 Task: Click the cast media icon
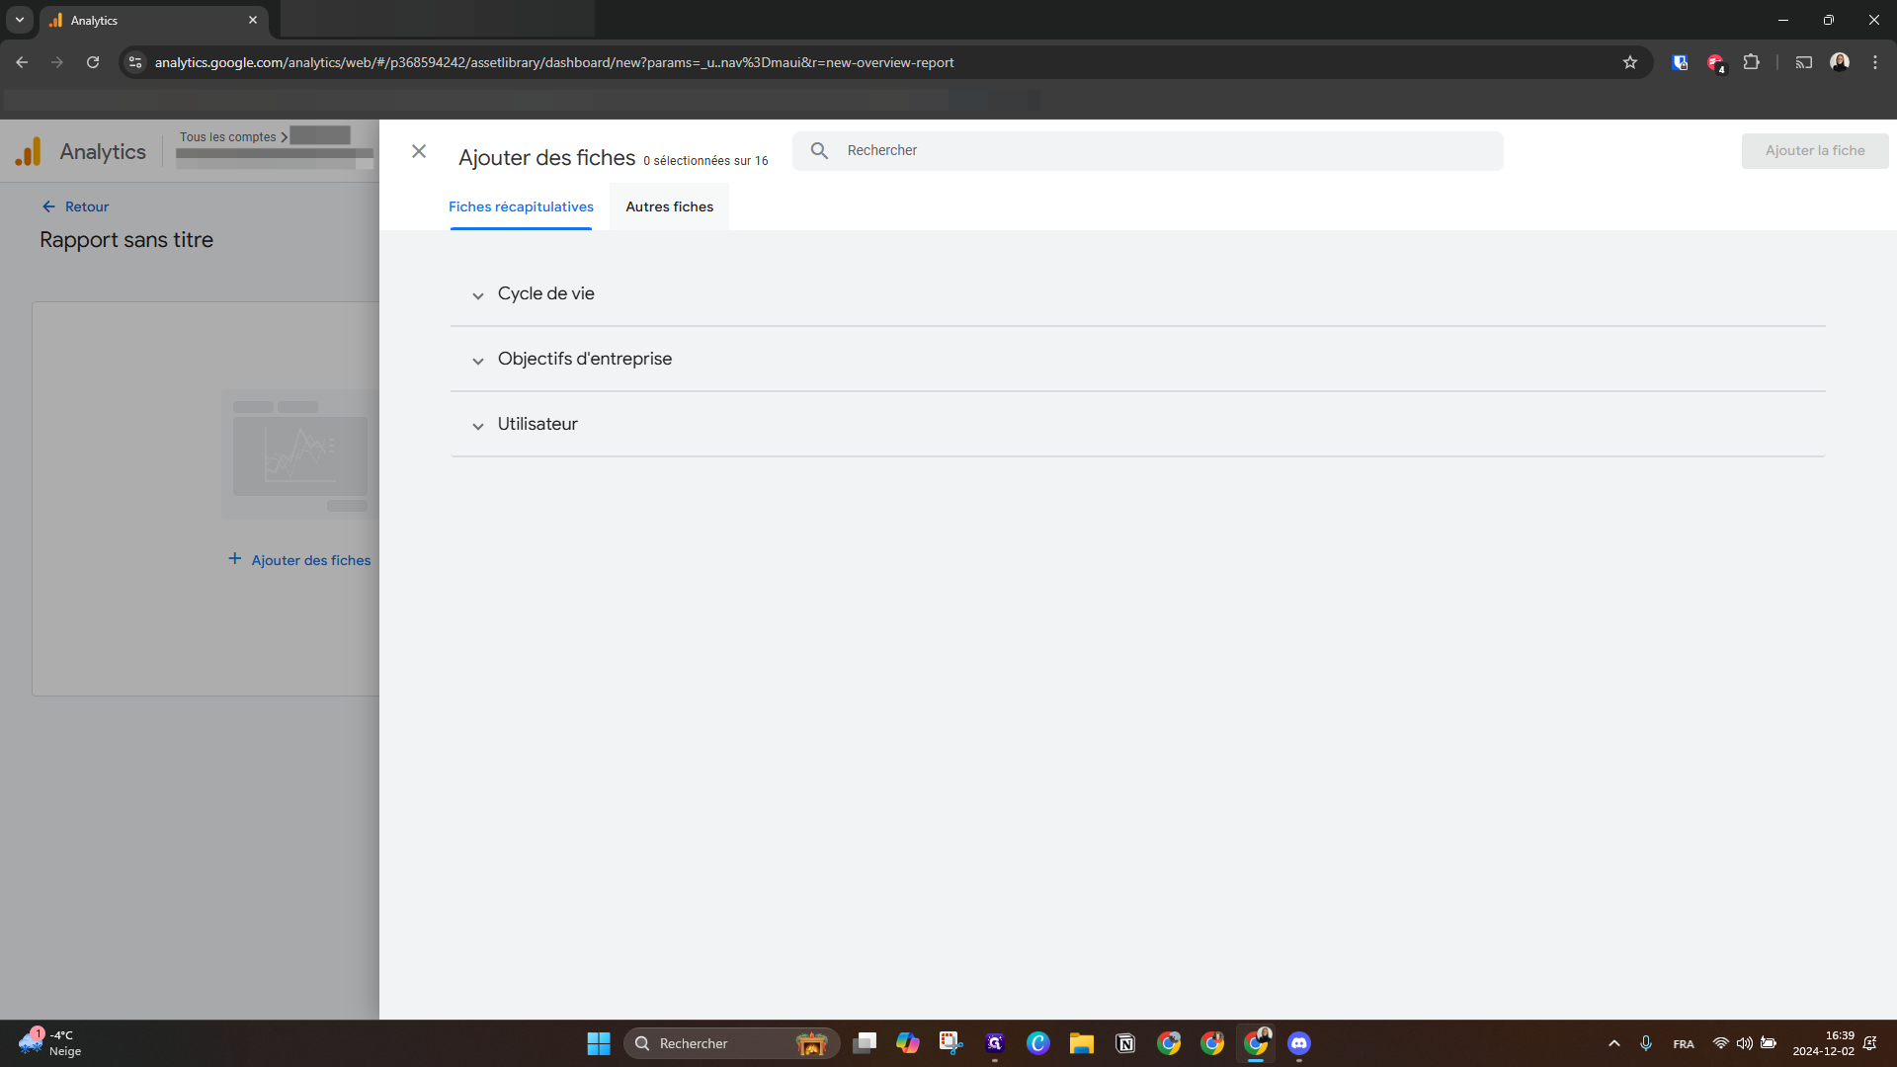pos(1804,62)
